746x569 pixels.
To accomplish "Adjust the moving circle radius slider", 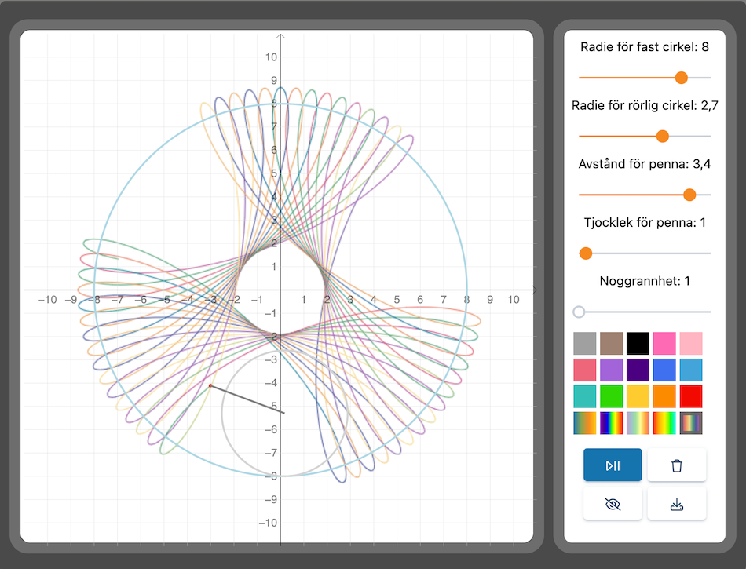I will point(662,137).
